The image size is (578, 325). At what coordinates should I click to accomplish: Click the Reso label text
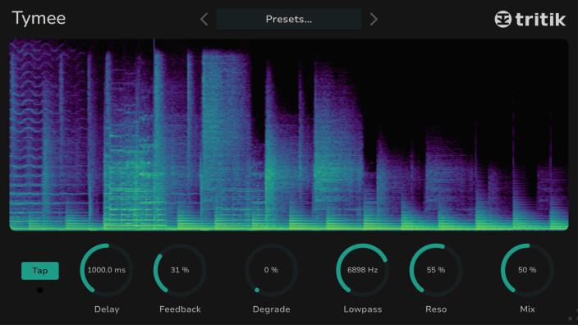coord(436,309)
